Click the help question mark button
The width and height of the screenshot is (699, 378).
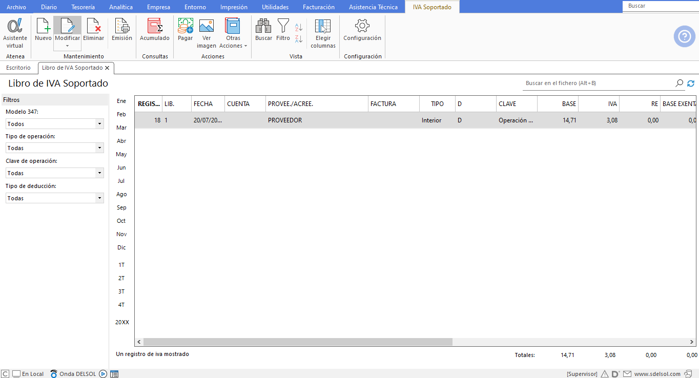[x=685, y=36]
